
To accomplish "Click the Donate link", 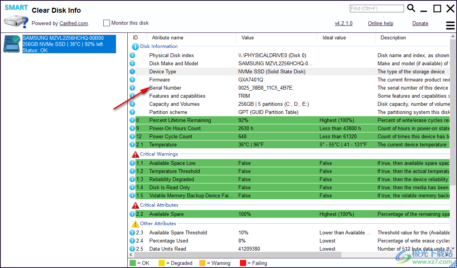I will point(420,23).
